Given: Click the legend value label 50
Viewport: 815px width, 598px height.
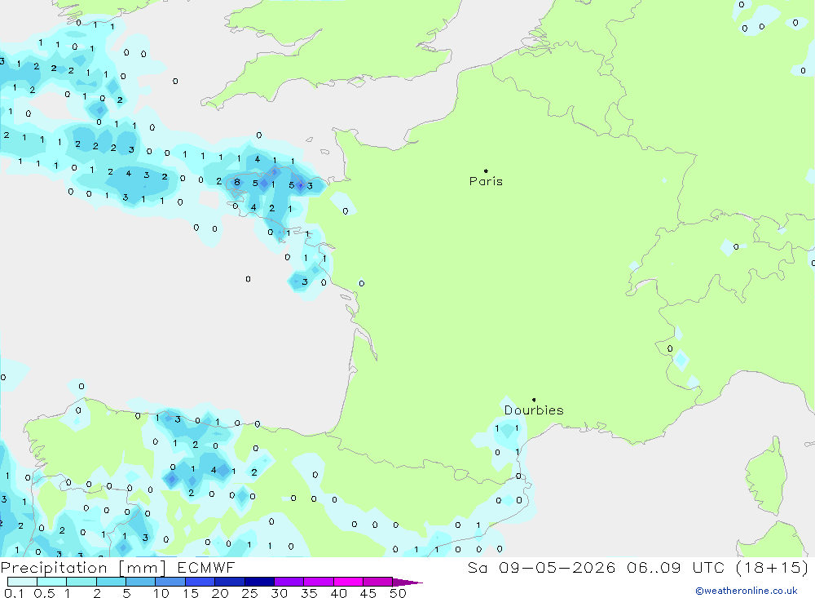Looking at the screenshot, I should click(398, 593).
